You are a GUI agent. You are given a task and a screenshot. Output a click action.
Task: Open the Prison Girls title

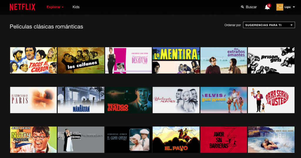coord(271,60)
